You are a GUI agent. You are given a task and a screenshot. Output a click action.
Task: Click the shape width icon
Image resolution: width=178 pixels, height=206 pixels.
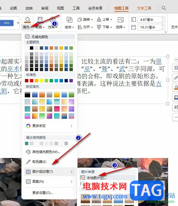point(133,27)
